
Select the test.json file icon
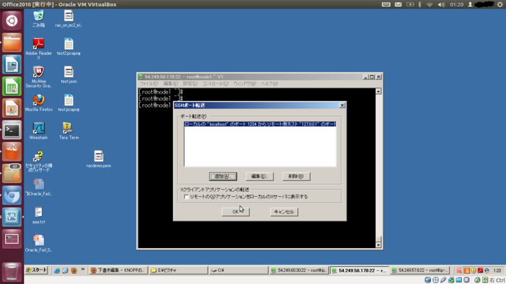click(x=68, y=75)
